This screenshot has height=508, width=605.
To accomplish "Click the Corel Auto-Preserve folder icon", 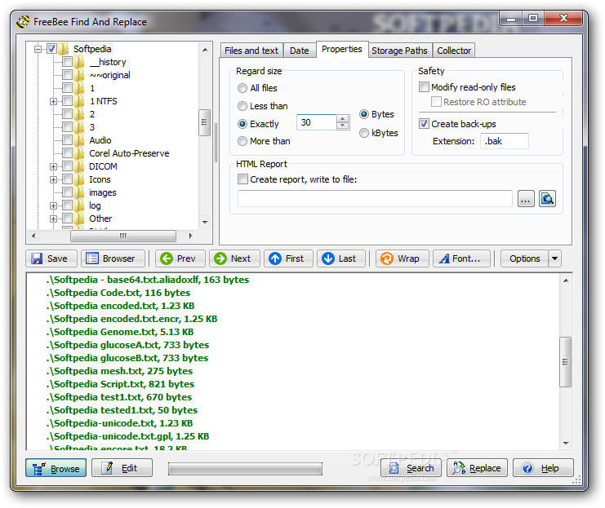I will tap(78, 153).
